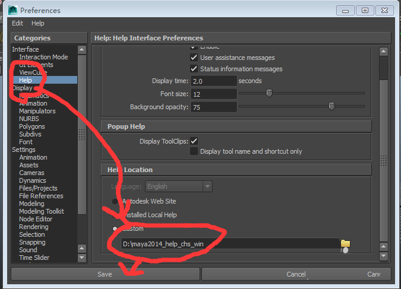Select Animation under Settings
This screenshot has height=289, width=401.
[33, 157]
